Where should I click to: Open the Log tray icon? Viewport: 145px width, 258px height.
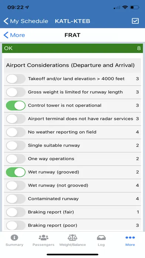(x=101, y=238)
